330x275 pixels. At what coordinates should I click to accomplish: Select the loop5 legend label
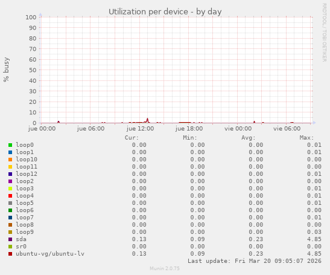click(x=25, y=203)
